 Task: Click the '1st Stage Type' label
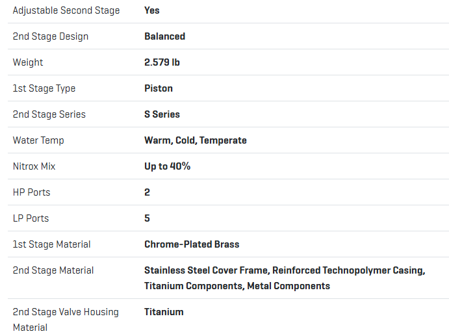pos(44,88)
